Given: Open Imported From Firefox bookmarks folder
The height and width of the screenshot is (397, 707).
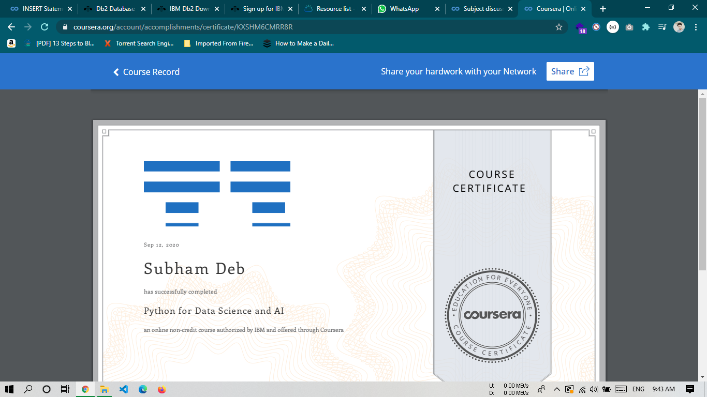Looking at the screenshot, I should pos(218,43).
